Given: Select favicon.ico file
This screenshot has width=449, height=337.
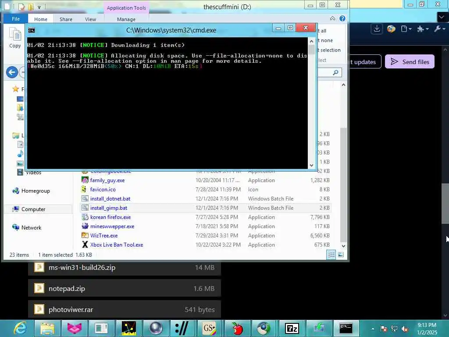Looking at the screenshot, I should click(103, 190).
